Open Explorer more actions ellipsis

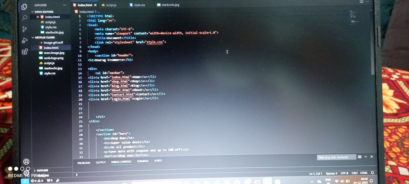point(65,6)
